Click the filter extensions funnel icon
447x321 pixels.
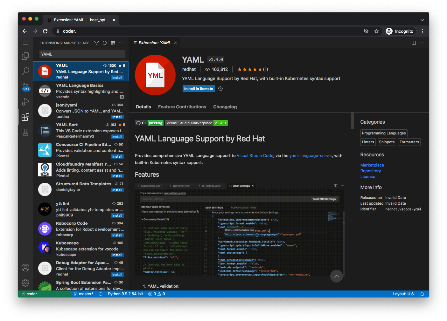pos(96,43)
